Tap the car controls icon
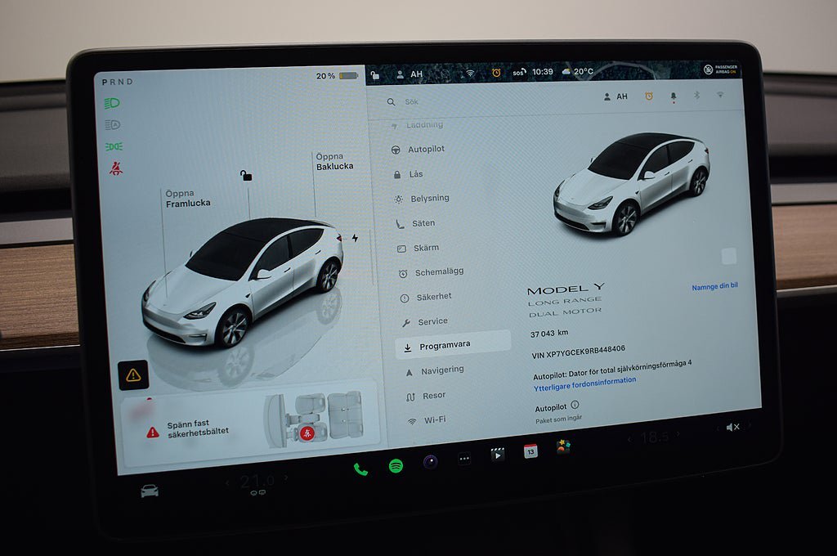This screenshot has width=837, height=556. pos(150,491)
